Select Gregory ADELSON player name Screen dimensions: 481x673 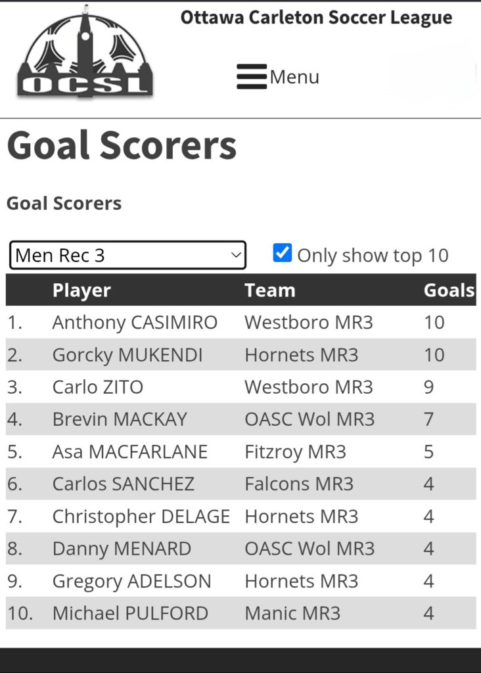[131, 582]
